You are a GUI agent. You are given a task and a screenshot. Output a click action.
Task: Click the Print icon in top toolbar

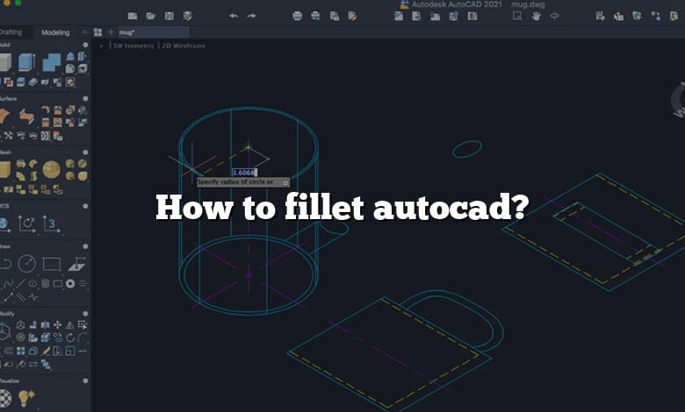pos(297,16)
